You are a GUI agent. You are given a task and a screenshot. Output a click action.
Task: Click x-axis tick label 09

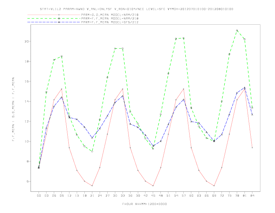[62, 196]
